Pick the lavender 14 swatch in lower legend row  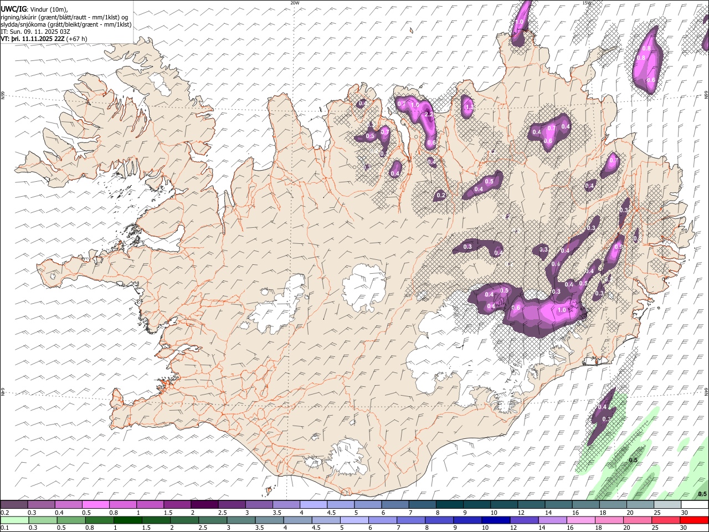[553, 520]
